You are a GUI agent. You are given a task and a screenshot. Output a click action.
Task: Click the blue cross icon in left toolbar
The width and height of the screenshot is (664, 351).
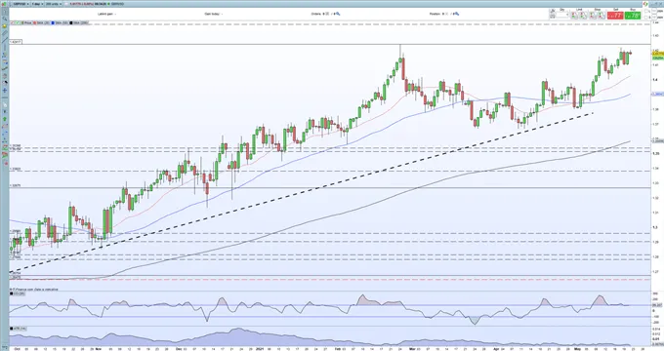pyautogui.click(x=5, y=91)
